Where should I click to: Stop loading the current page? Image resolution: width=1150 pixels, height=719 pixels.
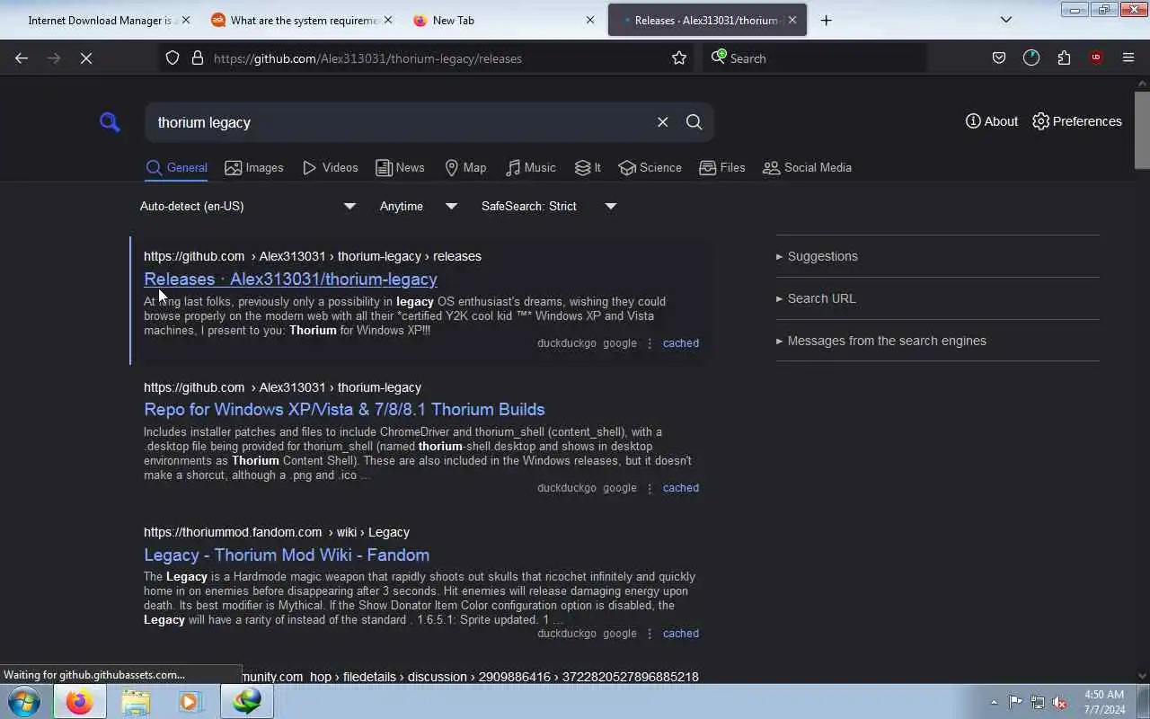pos(85,58)
